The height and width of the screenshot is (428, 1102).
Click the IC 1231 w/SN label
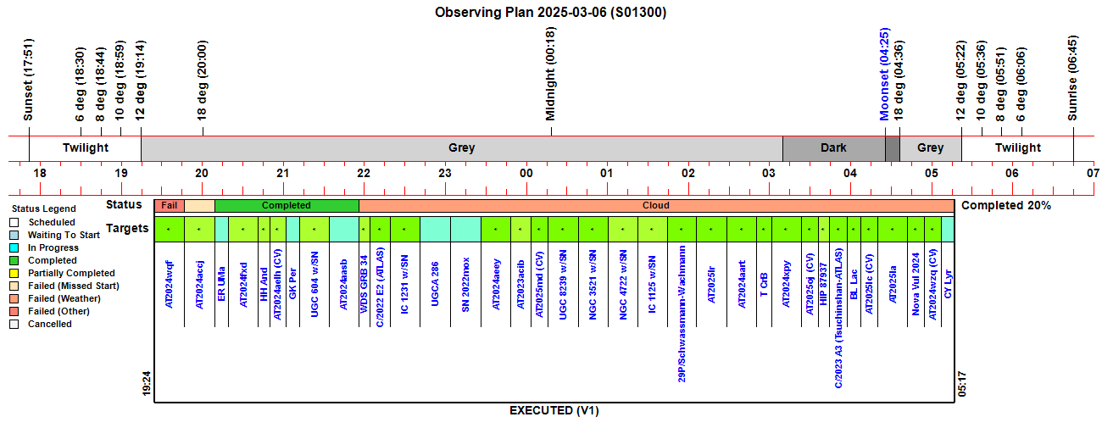pyautogui.click(x=405, y=286)
